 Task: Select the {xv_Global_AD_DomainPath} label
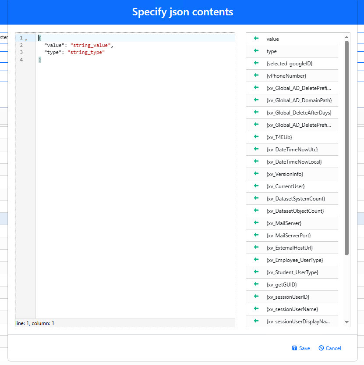pyautogui.click(x=299, y=100)
